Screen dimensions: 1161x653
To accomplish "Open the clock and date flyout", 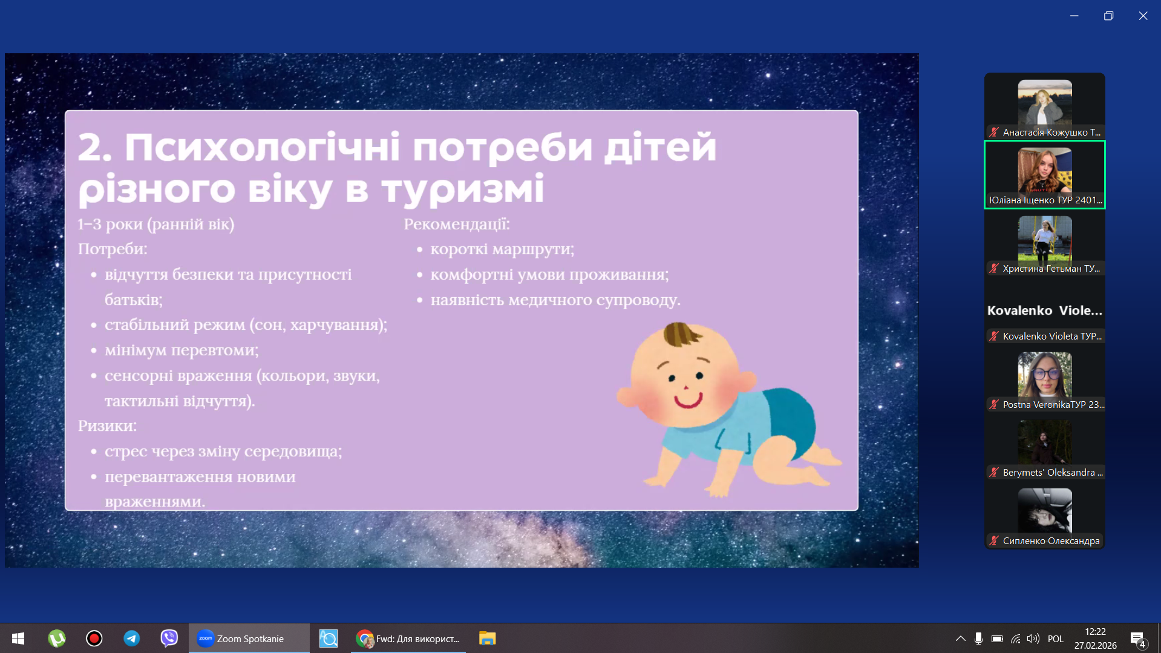I will 1095,638.
